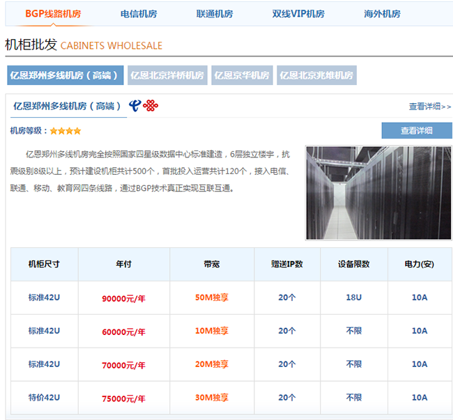
Task: Go to the 双线VIP机房 tab
Action: (298, 14)
